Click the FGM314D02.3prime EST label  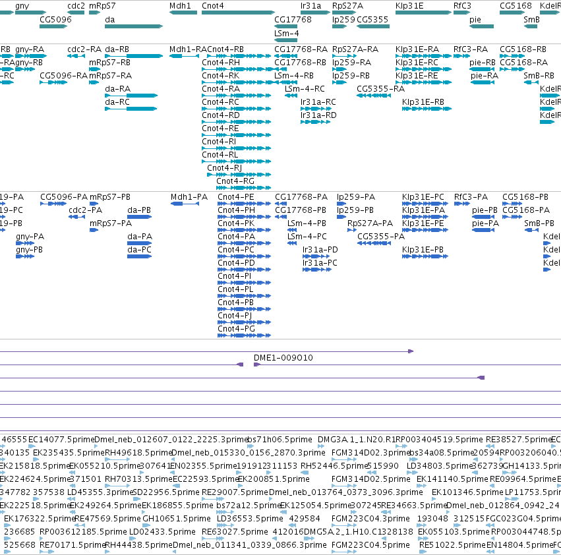tap(370, 453)
